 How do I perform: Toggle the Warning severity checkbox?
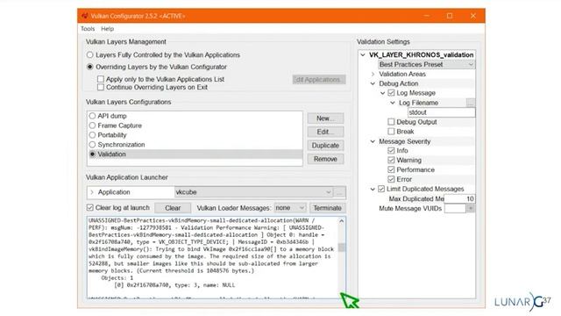pos(391,160)
